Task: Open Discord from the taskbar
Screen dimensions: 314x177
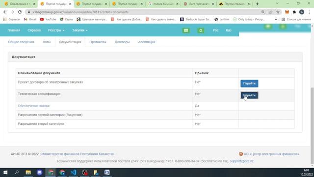Action: point(39,173)
